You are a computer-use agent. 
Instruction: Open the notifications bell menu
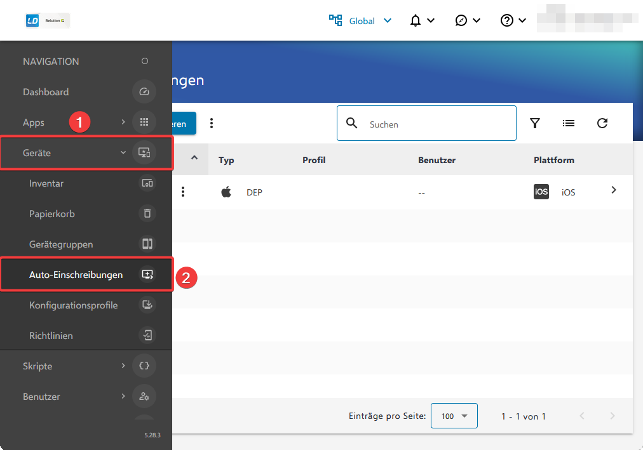[416, 20]
